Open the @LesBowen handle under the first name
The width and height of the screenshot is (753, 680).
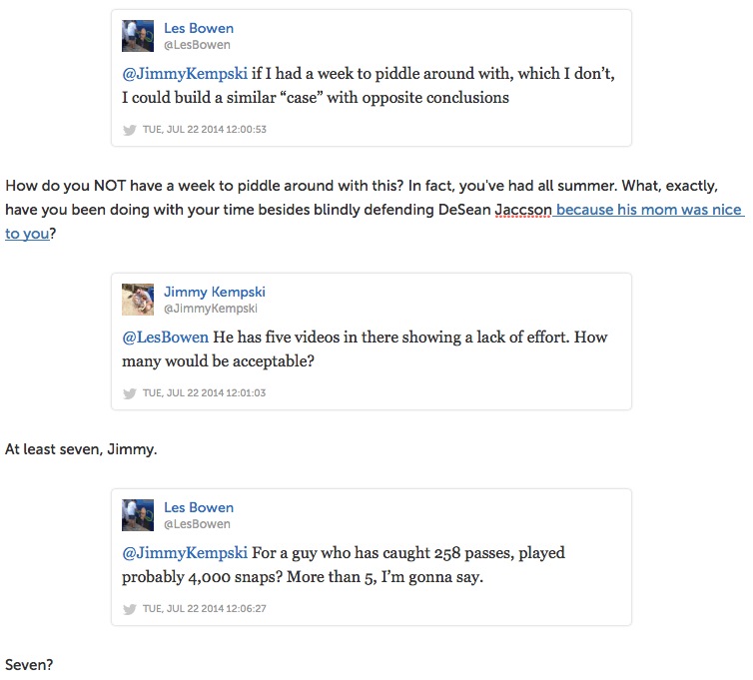197,45
